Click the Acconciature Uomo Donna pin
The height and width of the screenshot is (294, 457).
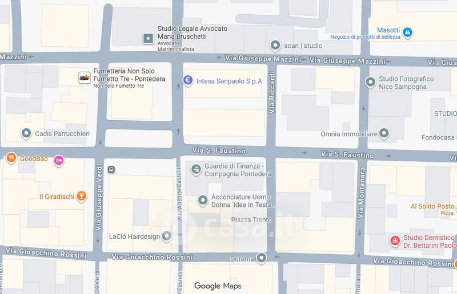click(203, 201)
